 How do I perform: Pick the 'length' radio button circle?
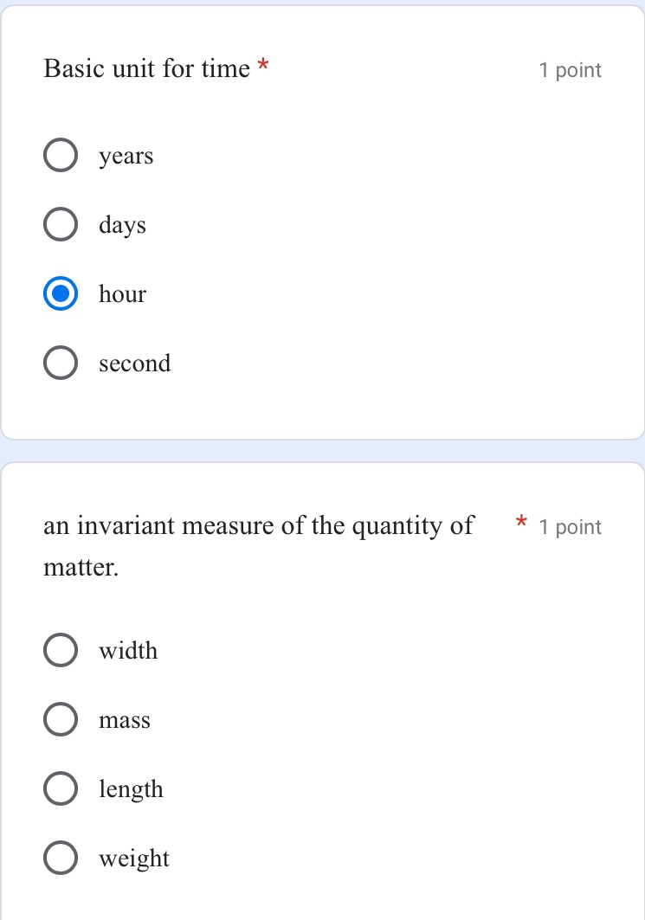tap(60, 789)
